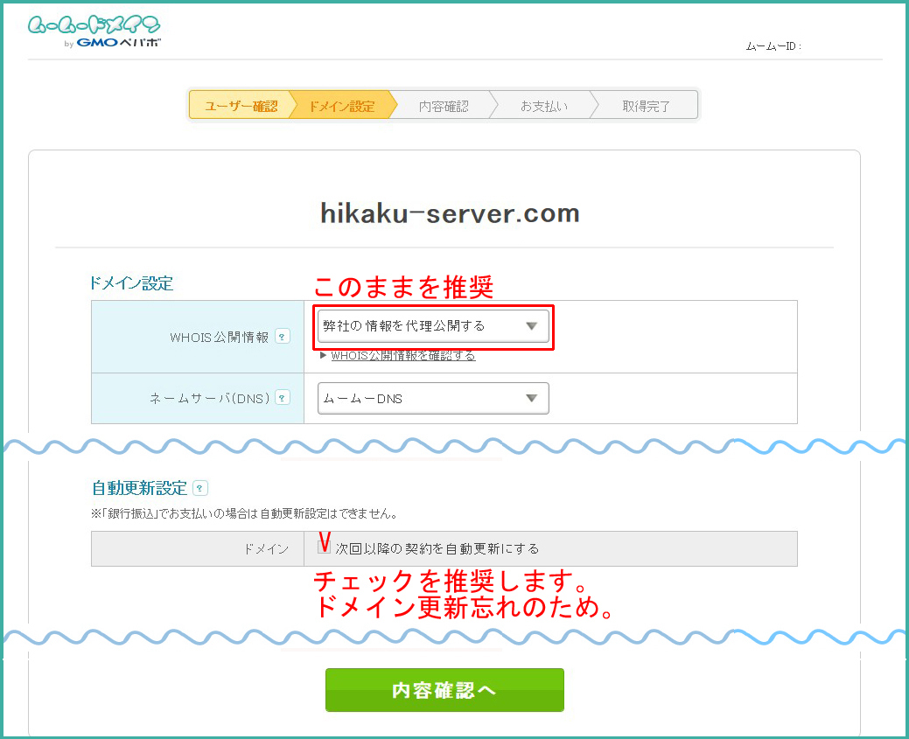
Task: Click the arrow on the WHOIS dropdown
Action: pos(531,326)
